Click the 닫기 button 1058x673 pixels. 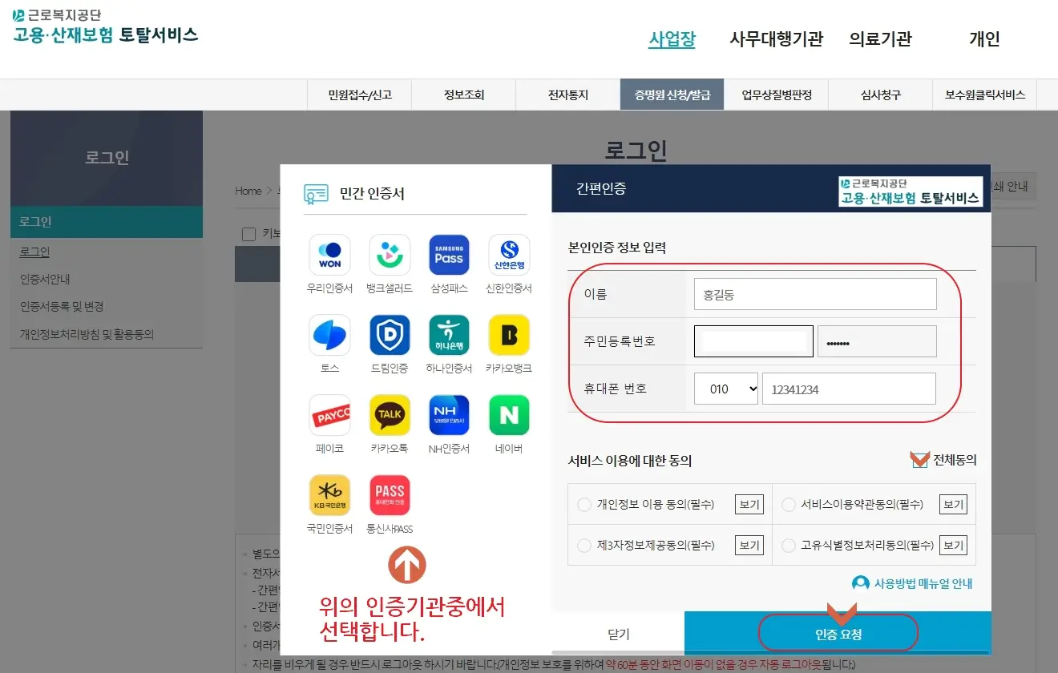(x=618, y=634)
